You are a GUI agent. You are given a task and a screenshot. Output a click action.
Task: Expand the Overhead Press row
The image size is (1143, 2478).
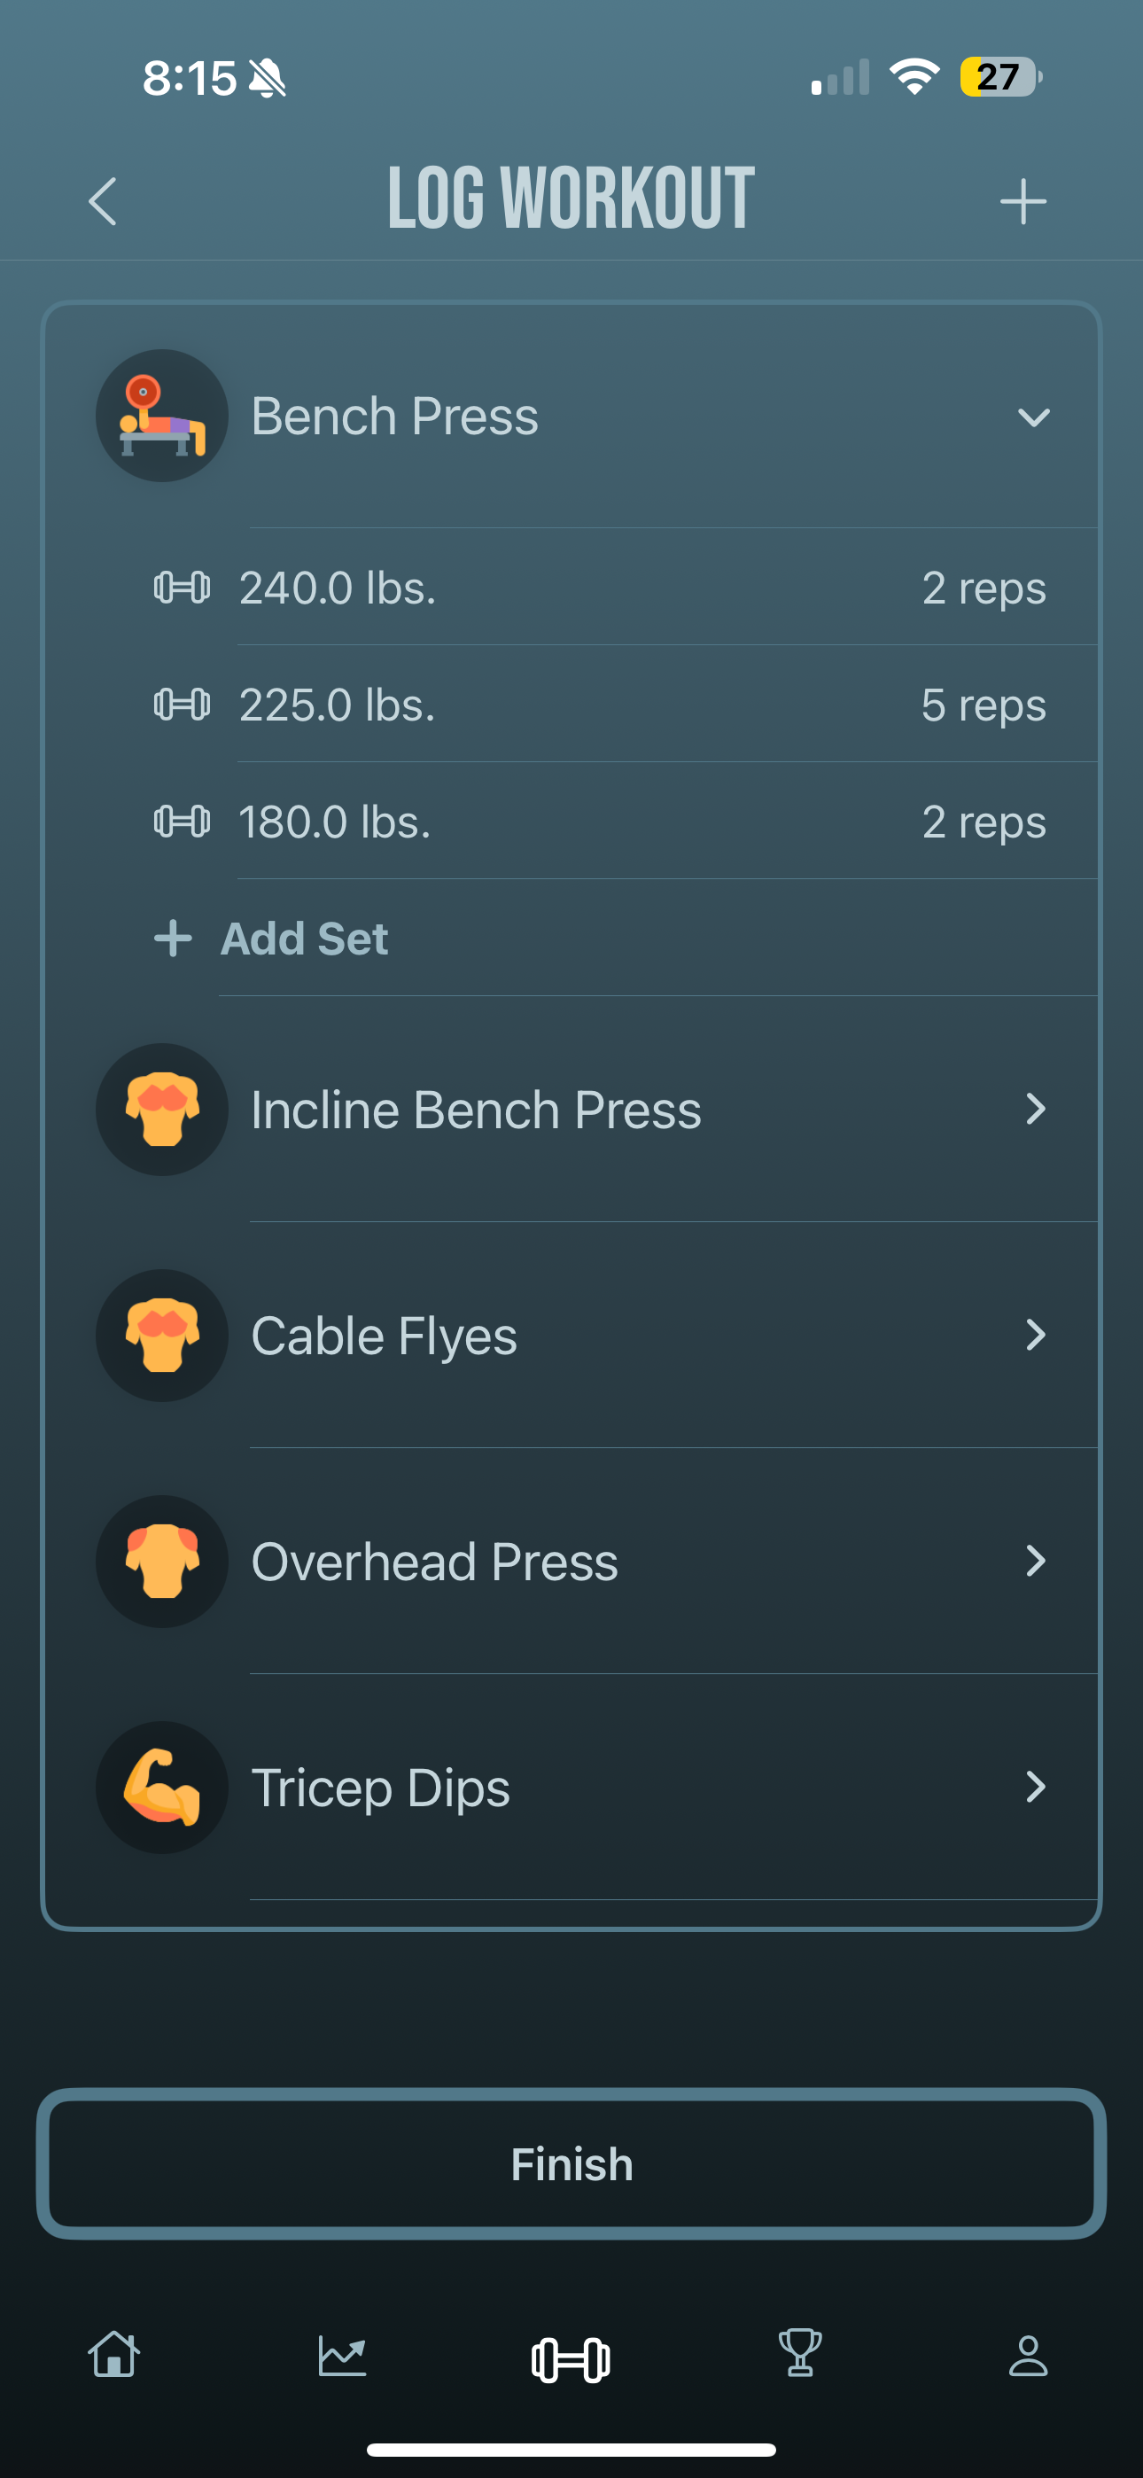pos(571,1562)
